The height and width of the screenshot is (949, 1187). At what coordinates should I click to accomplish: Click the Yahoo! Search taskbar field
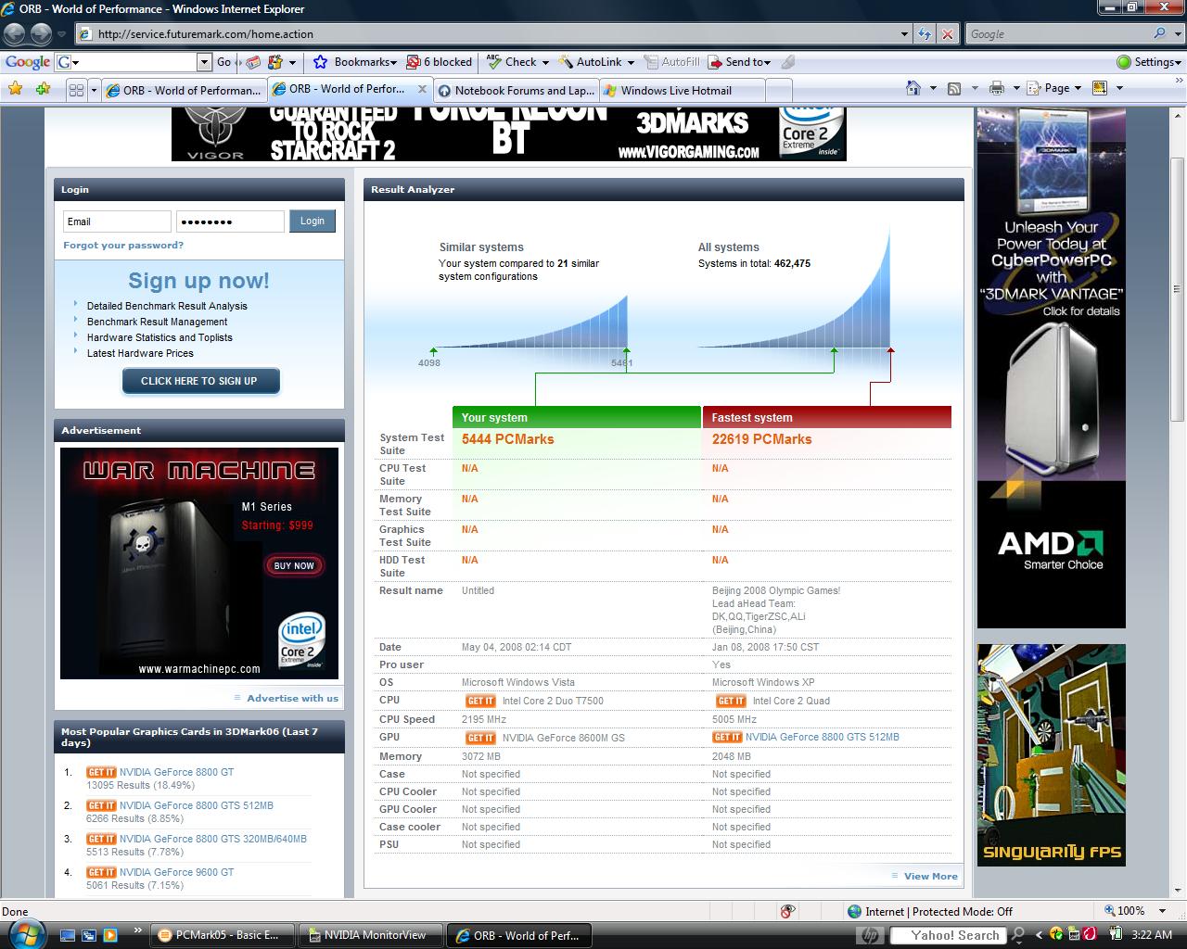tap(949, 935)
